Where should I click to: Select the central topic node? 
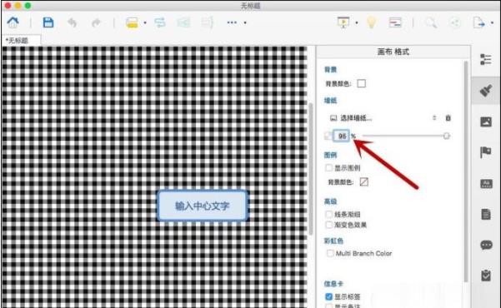click(203, 206)
